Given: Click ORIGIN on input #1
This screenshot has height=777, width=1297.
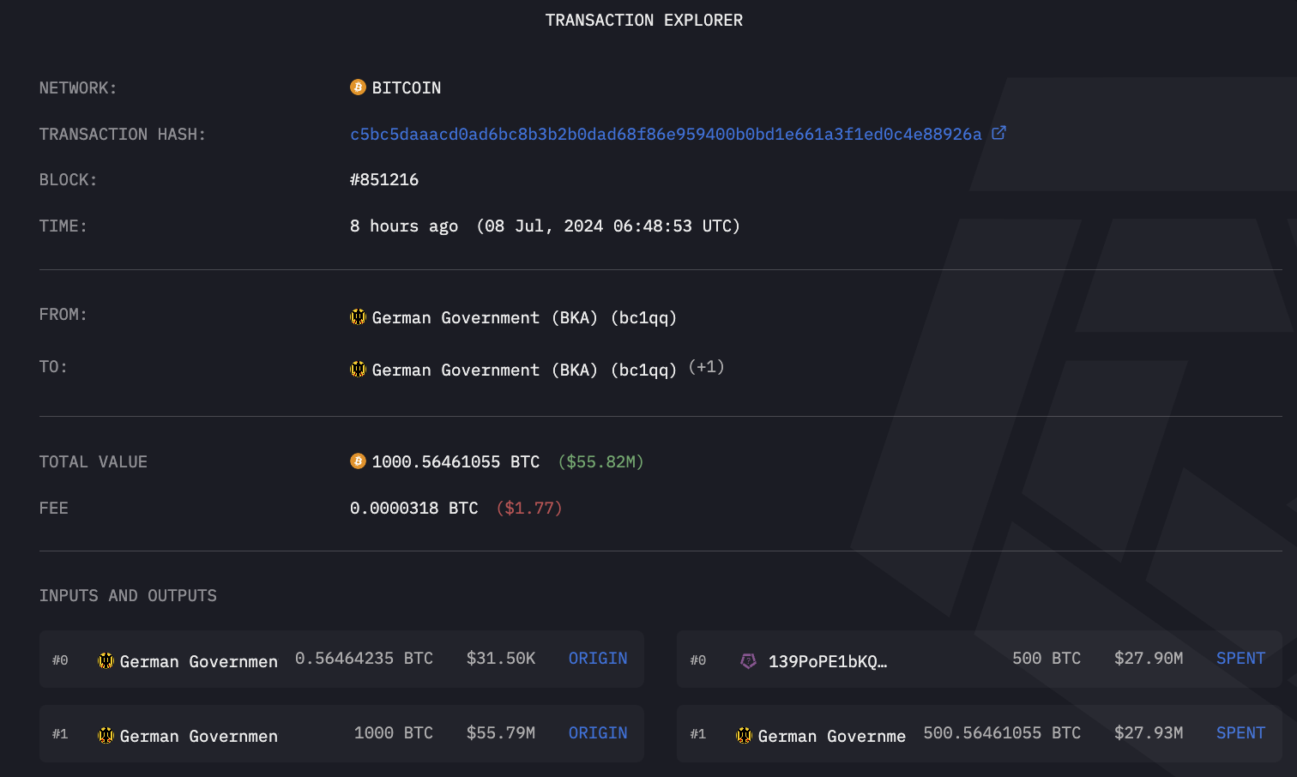Looking at the screenshot, I should [x=598, y=732].
